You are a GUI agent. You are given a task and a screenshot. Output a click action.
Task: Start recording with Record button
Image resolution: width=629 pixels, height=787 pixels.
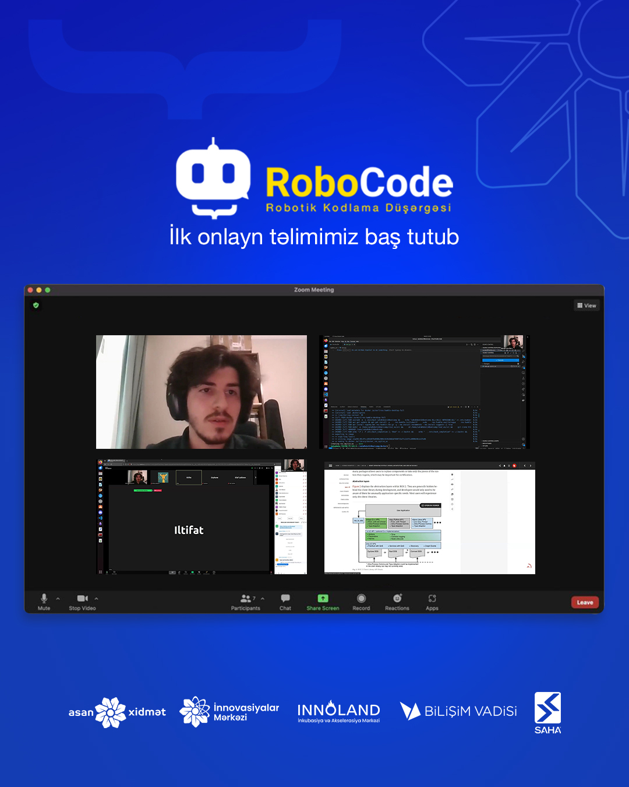pos(361,602)
